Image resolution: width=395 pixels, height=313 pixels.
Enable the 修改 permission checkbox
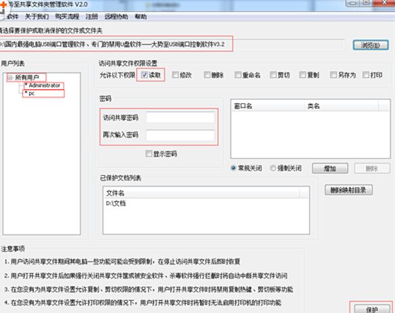175,75
